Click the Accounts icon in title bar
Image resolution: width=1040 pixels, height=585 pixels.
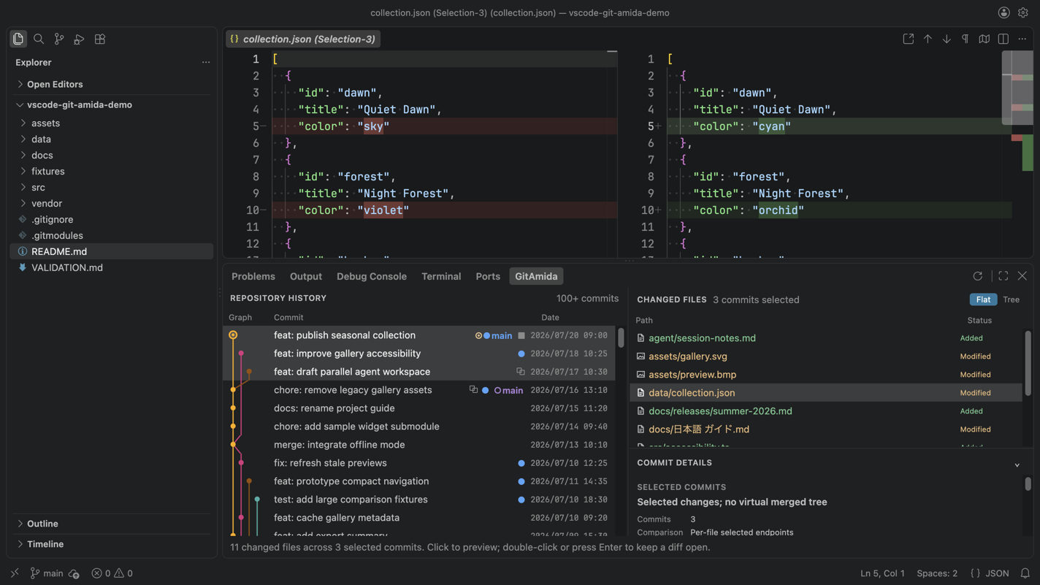pyautogui.click(x=1004, y=12)
